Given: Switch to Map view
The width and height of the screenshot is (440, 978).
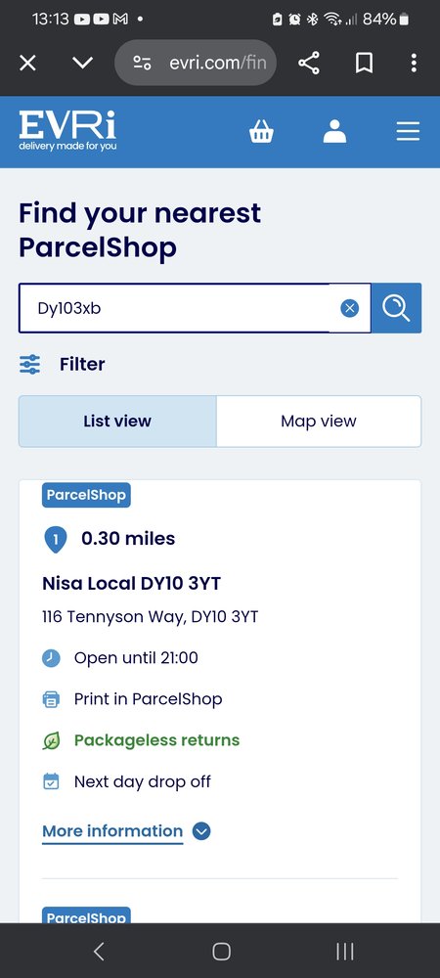Looking at the screenshot, I should click(x=319, y=421).
